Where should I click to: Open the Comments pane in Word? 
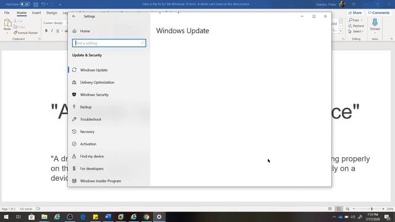pyautogui.click(x=379, y=12)
